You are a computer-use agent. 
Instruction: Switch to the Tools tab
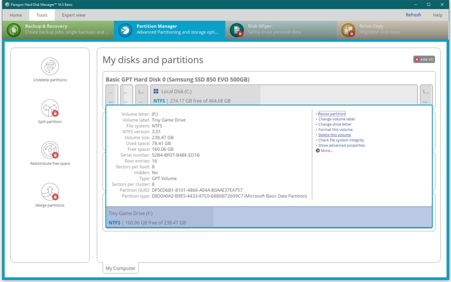(41, 15)
